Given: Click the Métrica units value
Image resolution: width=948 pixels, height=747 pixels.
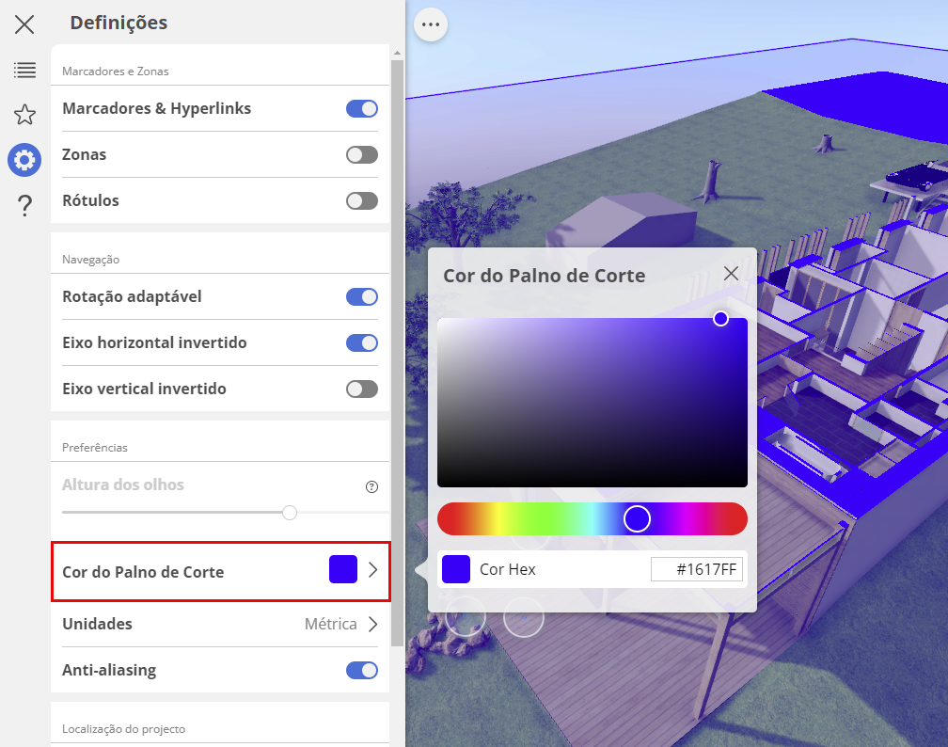Looking at the screenshot, I should coord(331,624).
